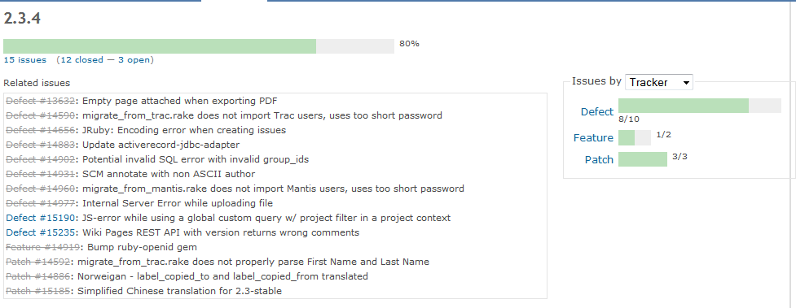Click the 2.3.4 version heading
Image resolution: width=796 pixels, height=308 pixels.
point(22,18)
